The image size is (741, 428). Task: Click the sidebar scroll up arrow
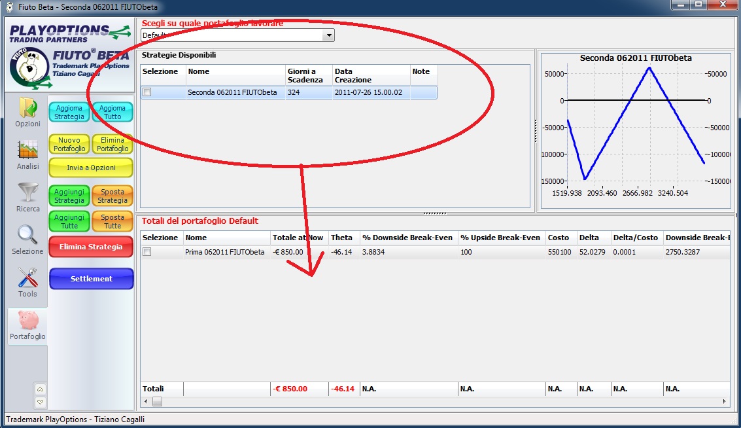[x=41, y=389]
